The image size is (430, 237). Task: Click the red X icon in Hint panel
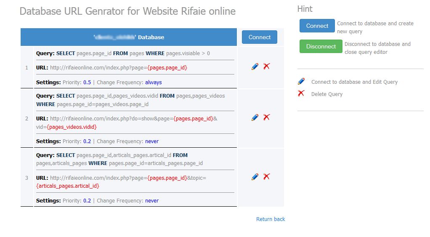(x=301, y=93)
